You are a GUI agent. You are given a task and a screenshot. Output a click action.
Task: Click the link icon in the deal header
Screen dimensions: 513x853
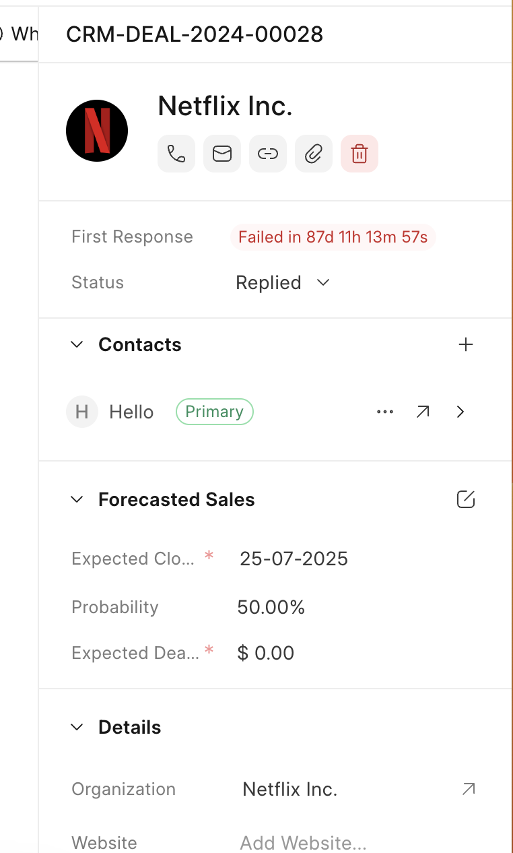coord(267,154)
